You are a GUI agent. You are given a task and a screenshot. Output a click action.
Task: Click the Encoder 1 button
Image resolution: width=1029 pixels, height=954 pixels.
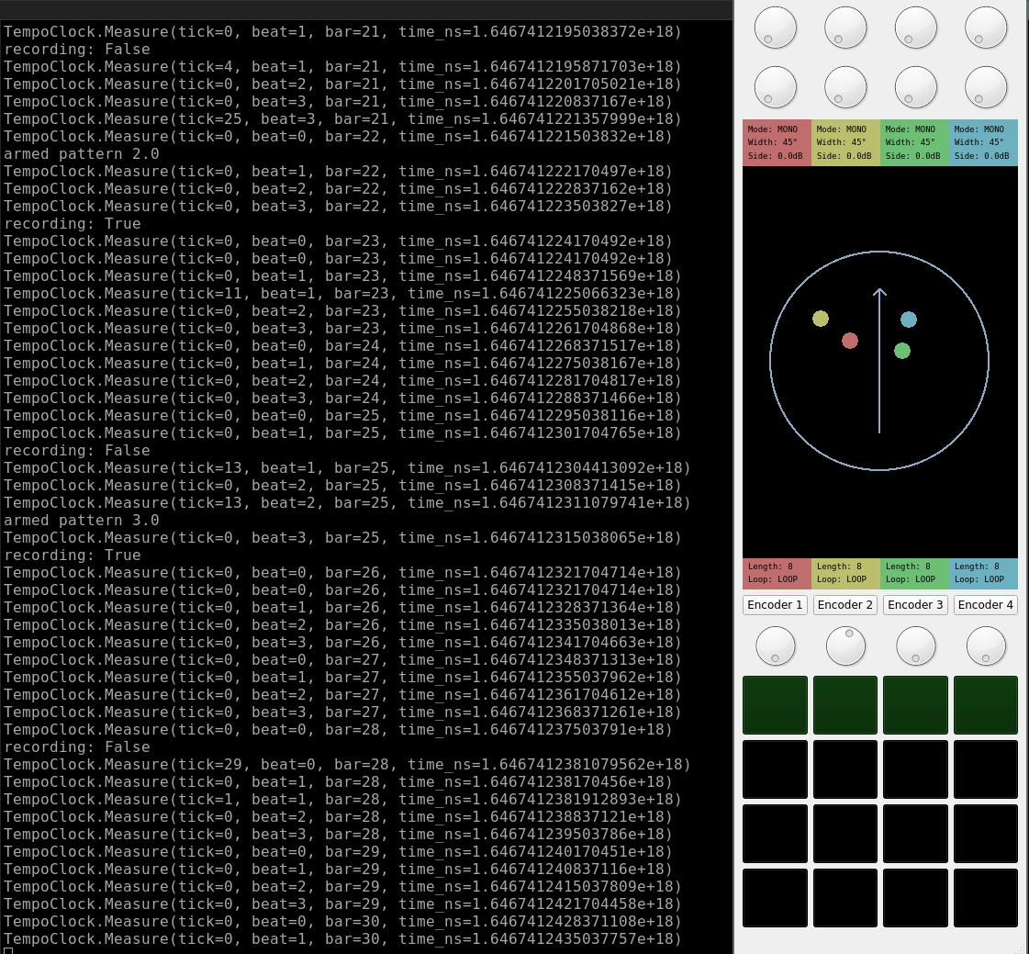coord(775,605)
